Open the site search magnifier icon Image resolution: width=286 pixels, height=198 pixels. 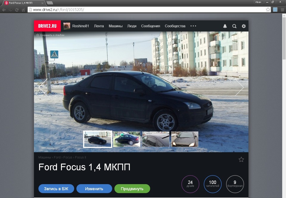pyautogui.click(x=234, y=26)
